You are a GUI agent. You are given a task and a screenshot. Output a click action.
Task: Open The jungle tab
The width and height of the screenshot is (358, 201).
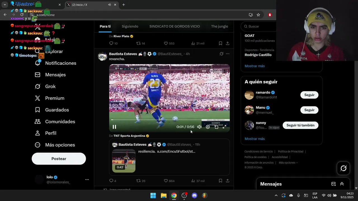[x=220, y=26]
